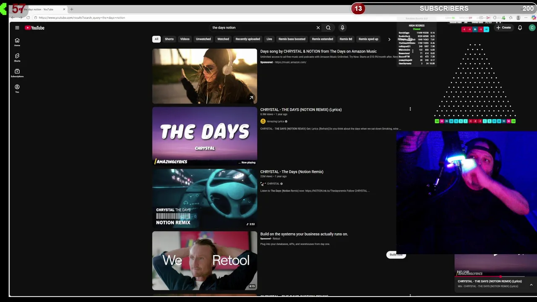The image size is (537, 302).
Task: Expand the miniplayer queue chevron
Action: [x=531, y=285]
